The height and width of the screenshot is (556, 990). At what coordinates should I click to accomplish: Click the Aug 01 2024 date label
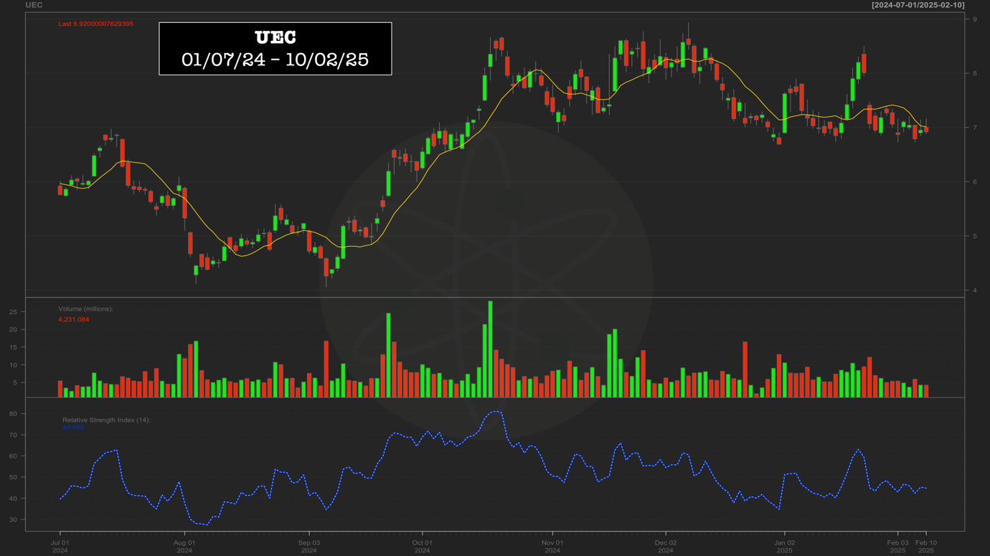[x=184, y=547]
